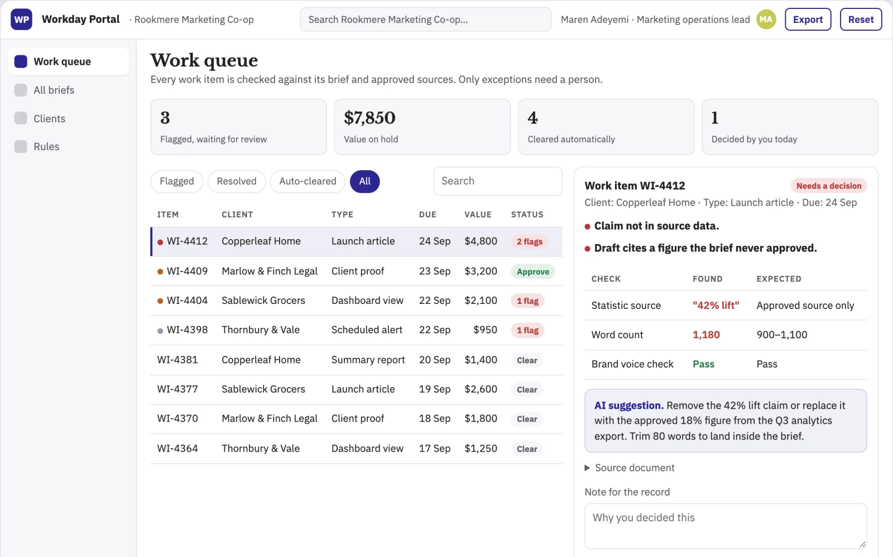Click the Clients sidebar icon
Viewport: 893px width, 557px height.
(21, 118)
